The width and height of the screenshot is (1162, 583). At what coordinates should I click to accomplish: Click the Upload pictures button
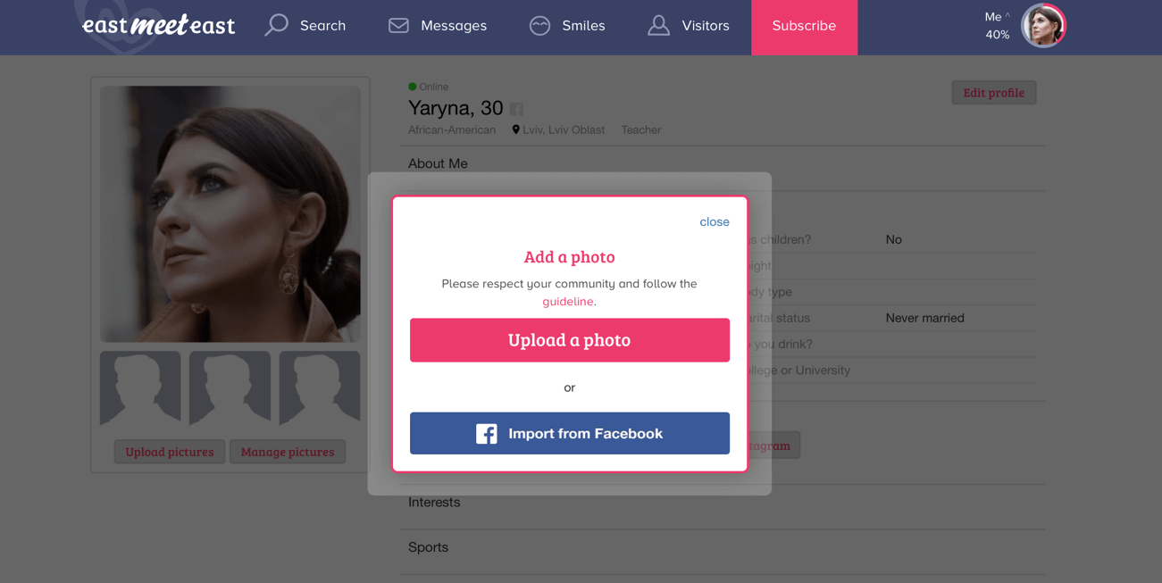pyautogui.click(x=170, y=452)
